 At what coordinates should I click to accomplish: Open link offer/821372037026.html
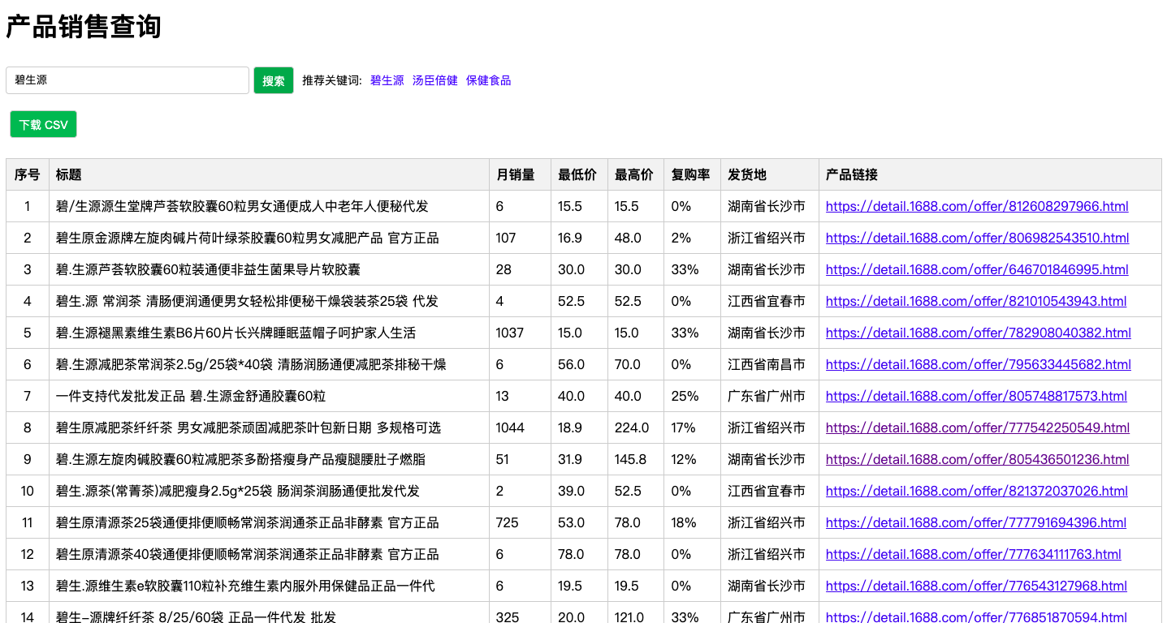point(977,491)
